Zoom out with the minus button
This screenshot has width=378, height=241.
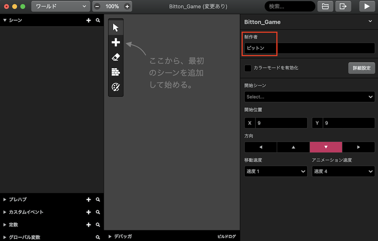[97, 7]
